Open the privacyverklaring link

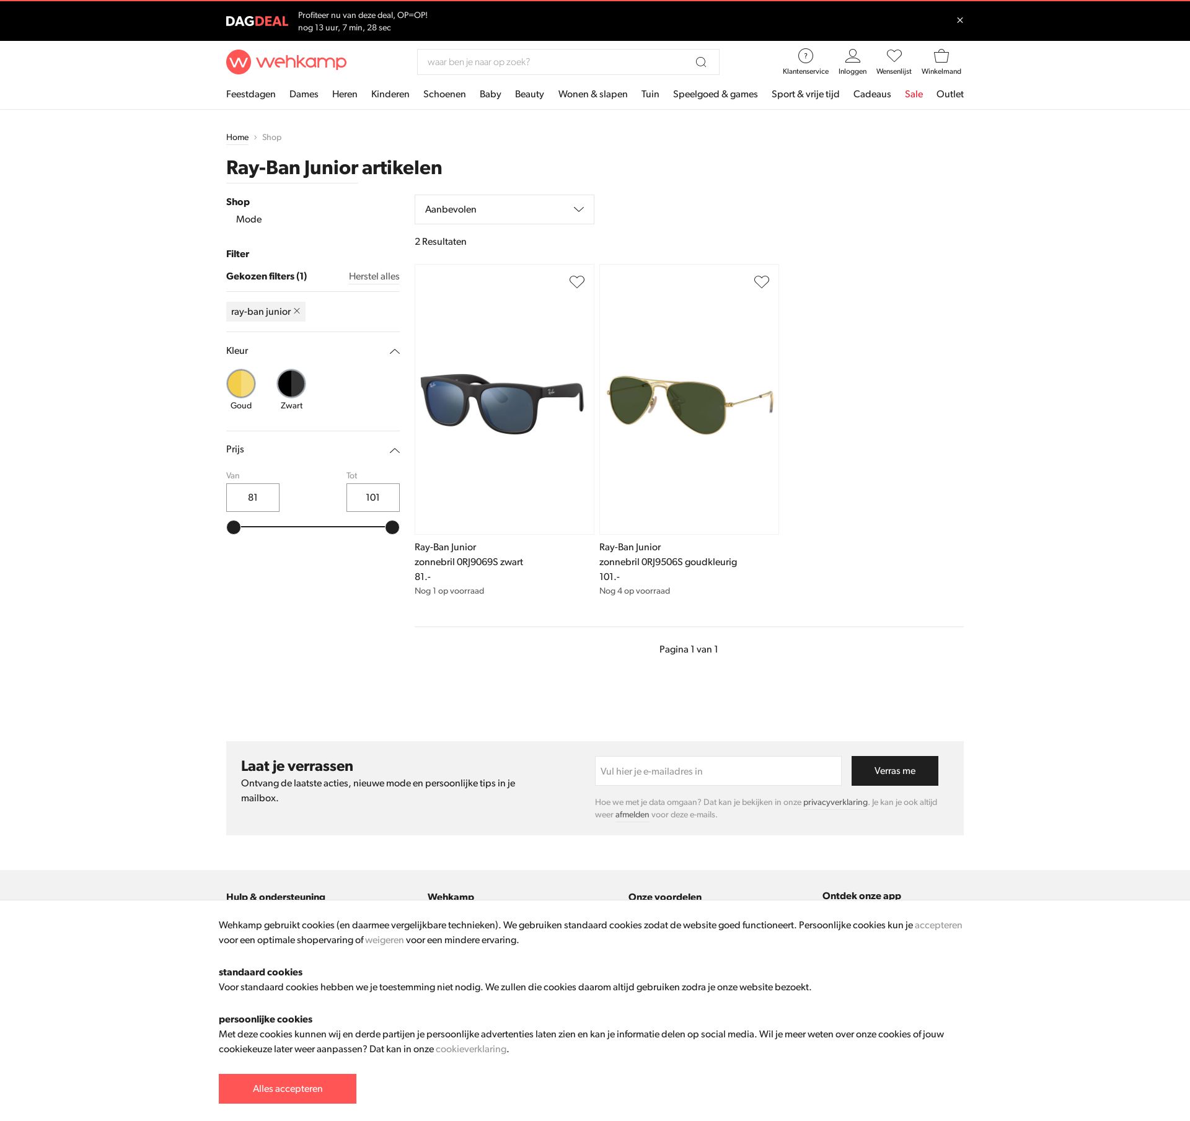tap(835, 802)
